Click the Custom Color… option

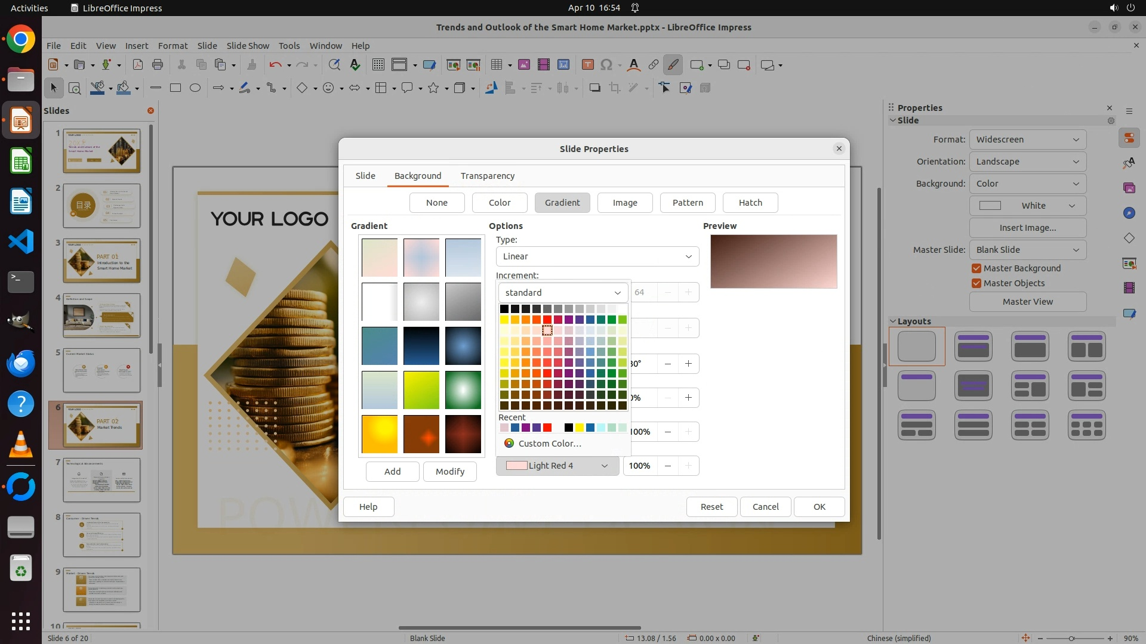tap(549, 444)
